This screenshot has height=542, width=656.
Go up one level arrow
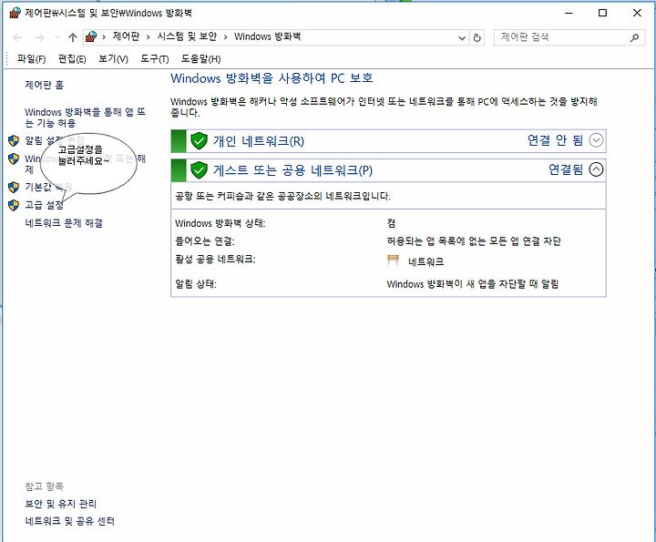point(72,37)
